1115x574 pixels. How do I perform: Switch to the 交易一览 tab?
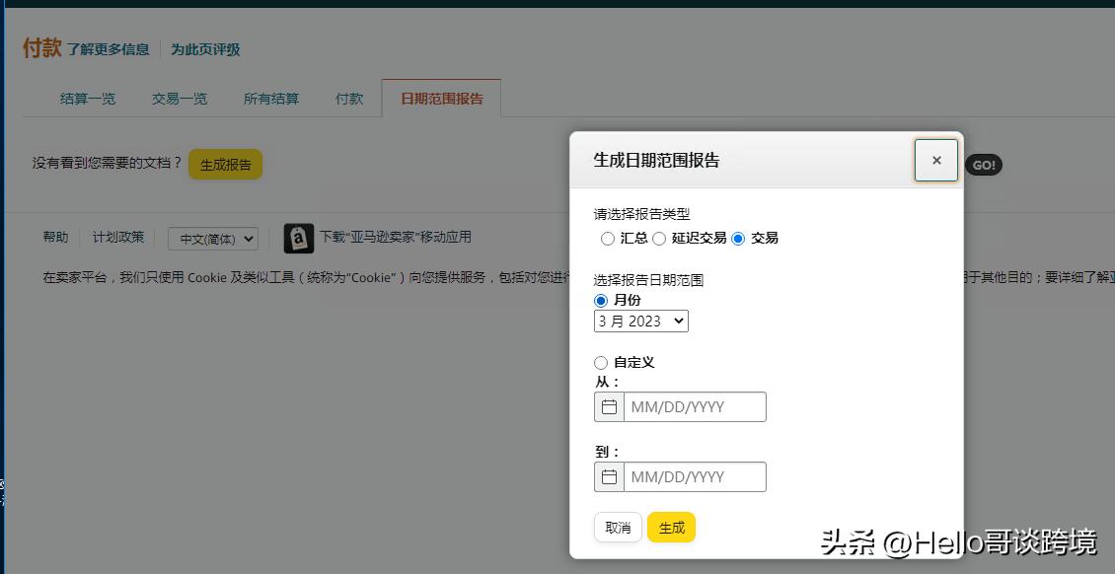pyautogui.click(x=179, y=99)
